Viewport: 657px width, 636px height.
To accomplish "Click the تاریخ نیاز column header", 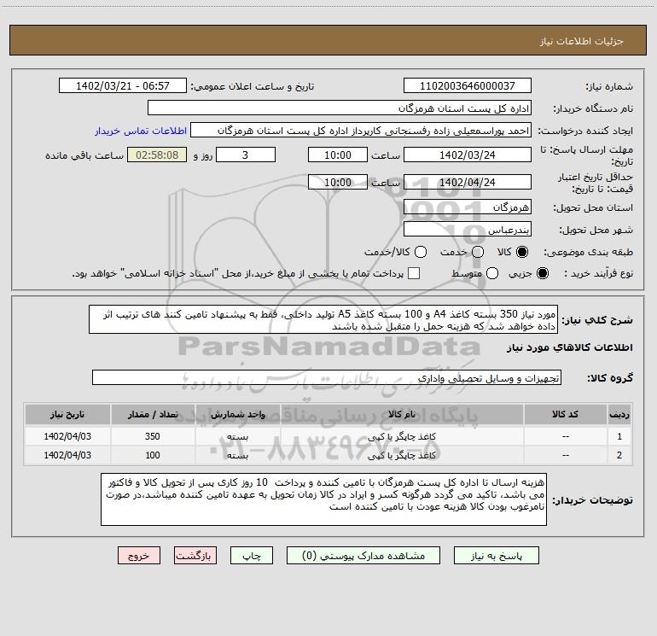I will point(67,414).
